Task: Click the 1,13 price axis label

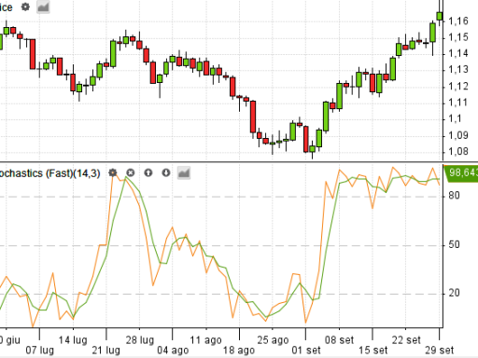Action: pyautogui.click(x=458, y=70)
